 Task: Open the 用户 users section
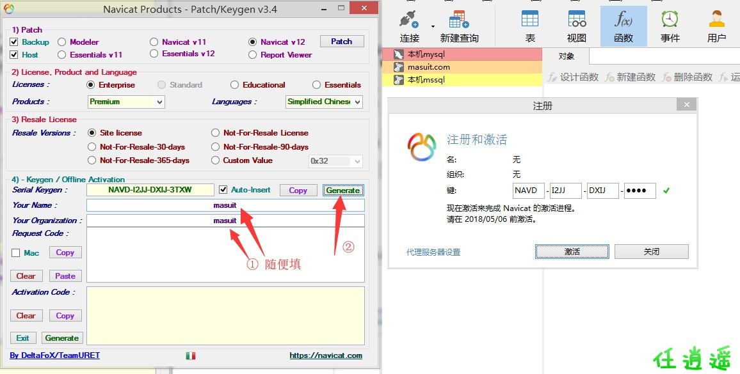click(716, 26)
